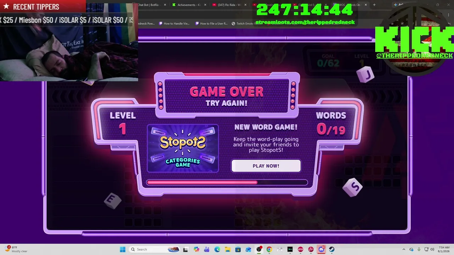Open the 'How to Handle Vie...' bookmark
The image size is (454, 255).
[x=175, y=23]
